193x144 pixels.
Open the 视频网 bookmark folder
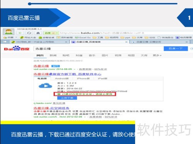point(112,37)
